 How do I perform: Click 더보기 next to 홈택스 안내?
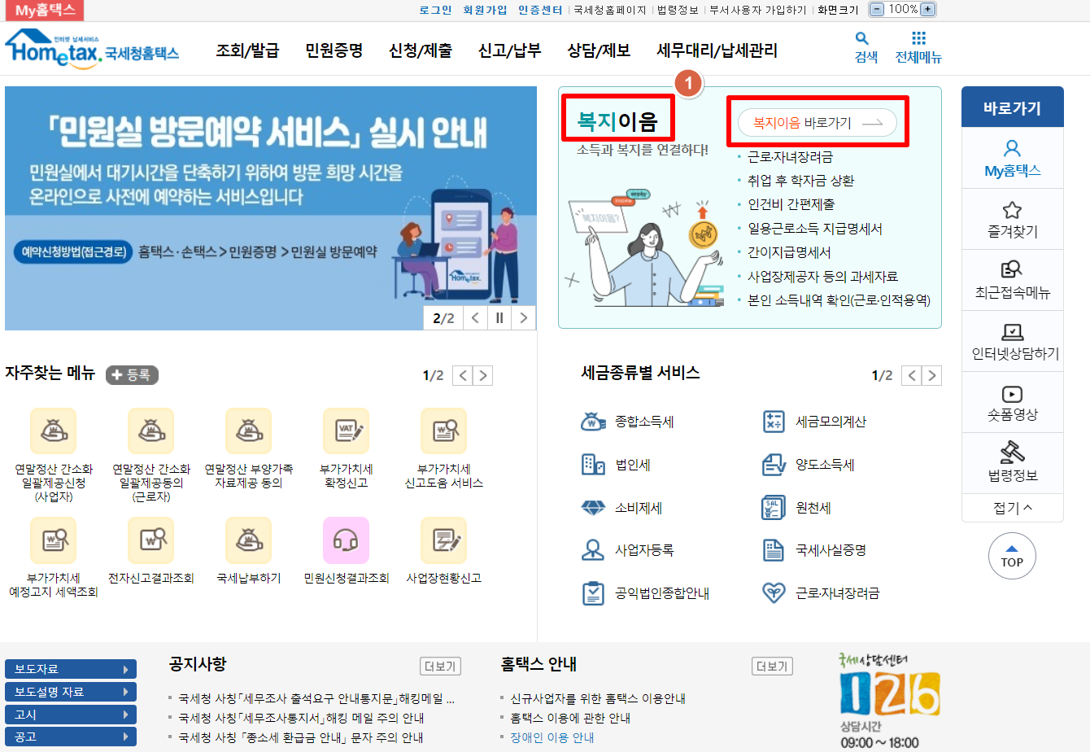coord(772,667)
